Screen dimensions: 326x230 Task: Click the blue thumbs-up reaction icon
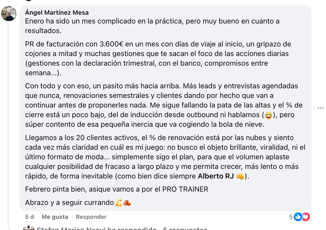(298, 217)
